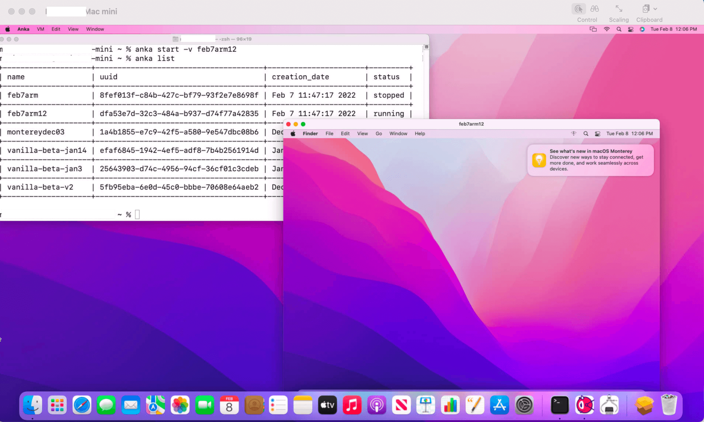
Task: Click feb7arm12 window title bar
Action: pos(471,124)
